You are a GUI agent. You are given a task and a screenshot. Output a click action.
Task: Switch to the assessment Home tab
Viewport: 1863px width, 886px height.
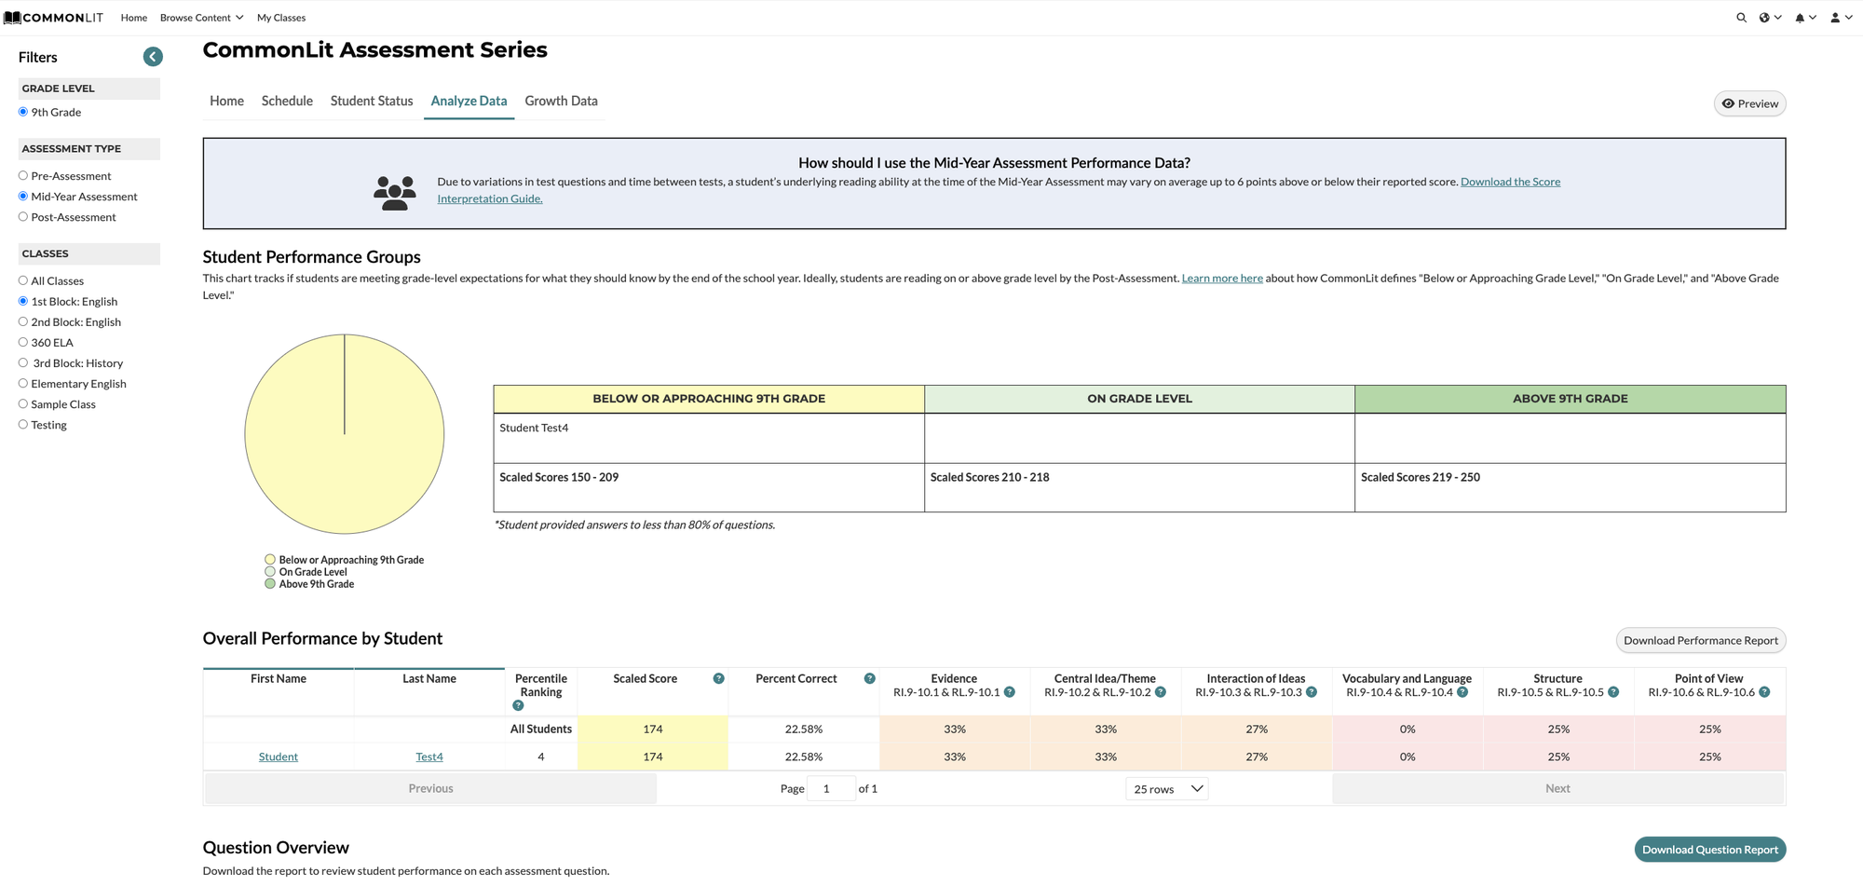click(226, 101)
